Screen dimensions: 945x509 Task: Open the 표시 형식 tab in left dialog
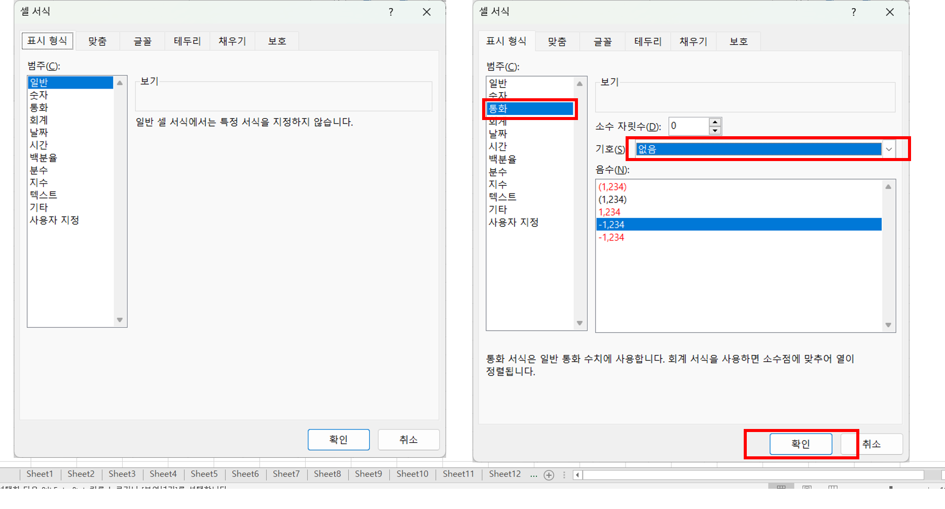click(x=47, y=41)
